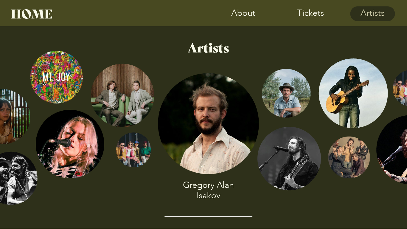The height and width of the screenshot is (229, 407).
Task: Click the white underline below artist name
Action: point(208,216)
